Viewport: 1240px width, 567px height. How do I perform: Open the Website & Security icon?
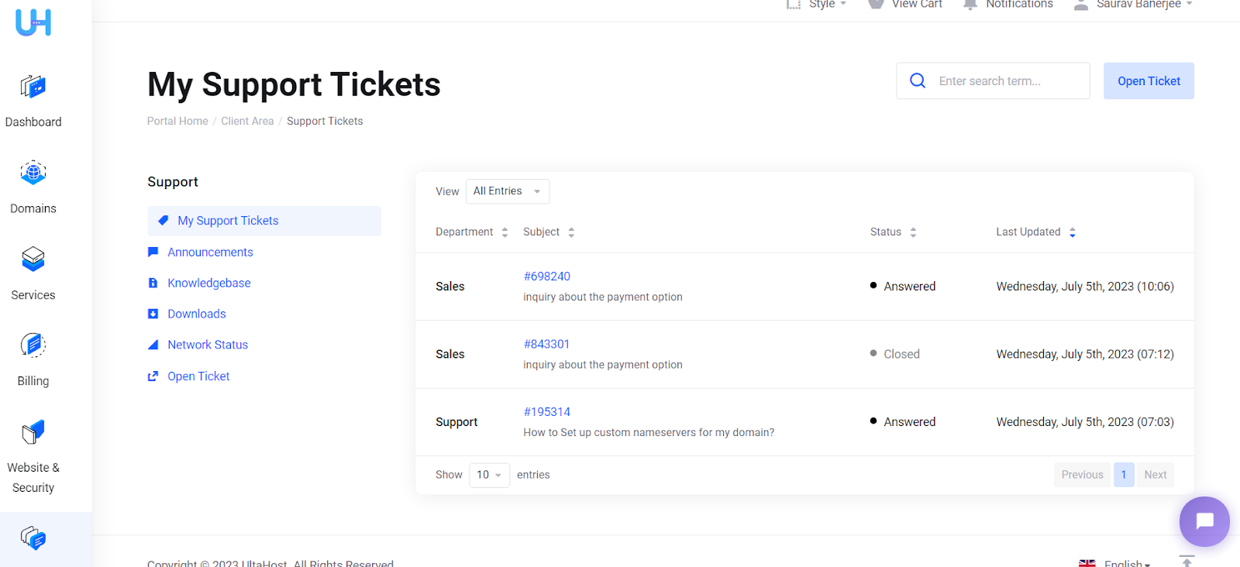pos(33,432)
